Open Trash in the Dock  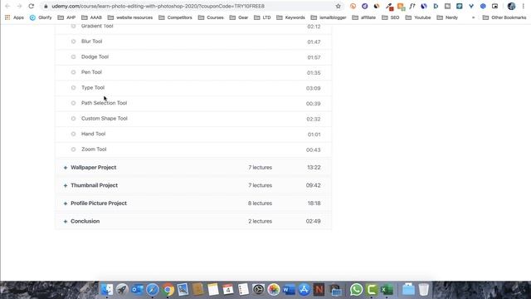pyautogui.click(x=424, y=290)
